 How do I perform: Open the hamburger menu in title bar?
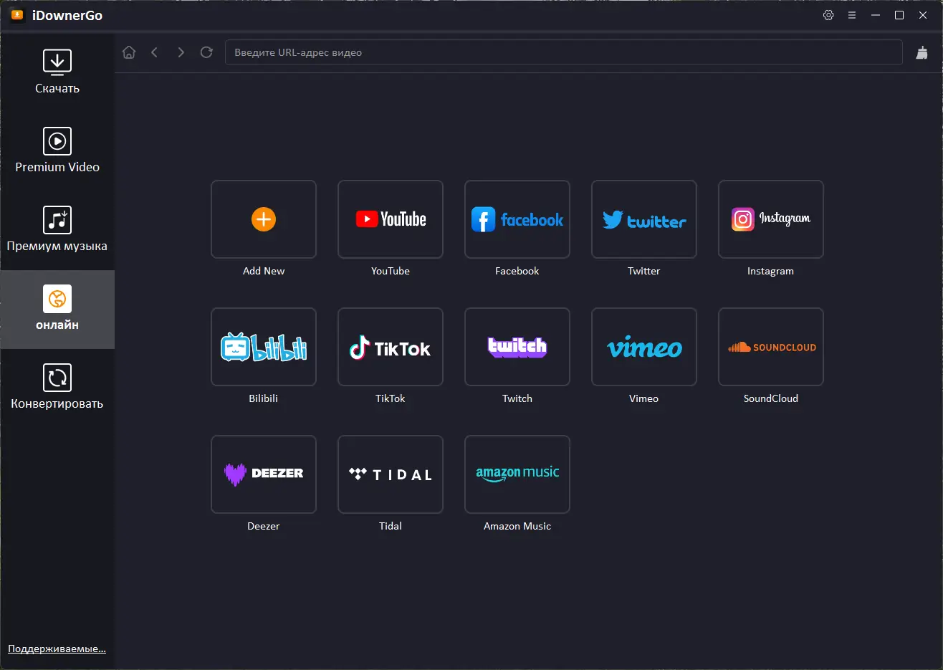852,15
